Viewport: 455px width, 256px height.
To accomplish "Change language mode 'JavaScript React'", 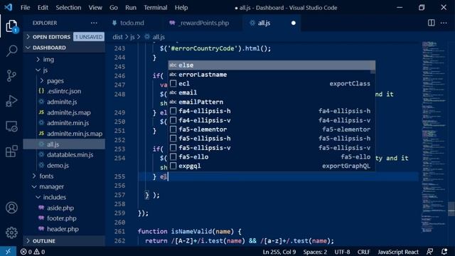I will click(x=398, y=252).
